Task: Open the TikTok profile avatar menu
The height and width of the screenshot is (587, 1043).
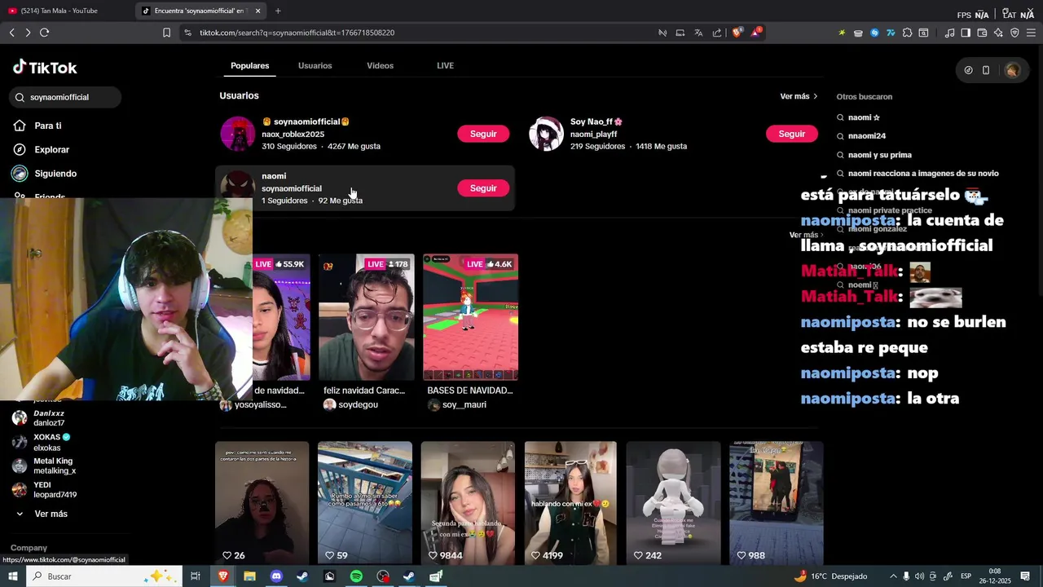Action: pos(1012,70)
